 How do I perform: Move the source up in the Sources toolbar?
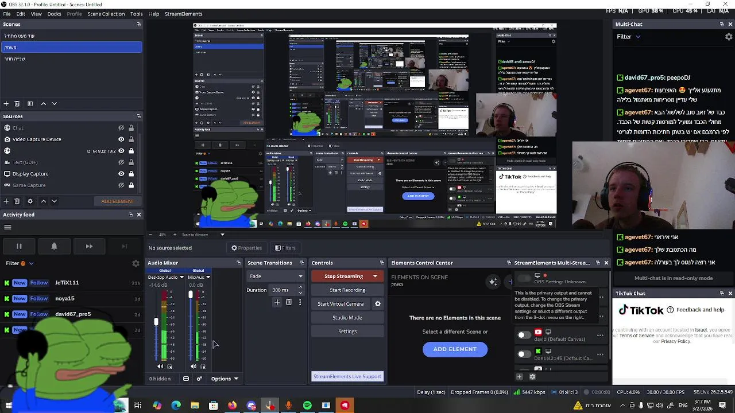[43, 201]
